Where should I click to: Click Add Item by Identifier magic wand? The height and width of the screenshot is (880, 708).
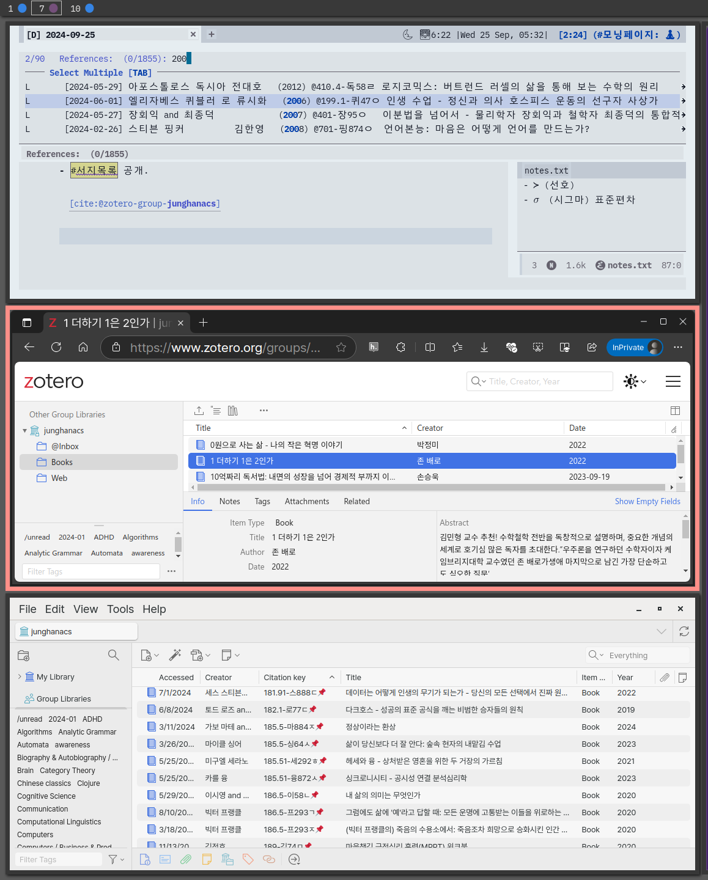click(175, 655)
